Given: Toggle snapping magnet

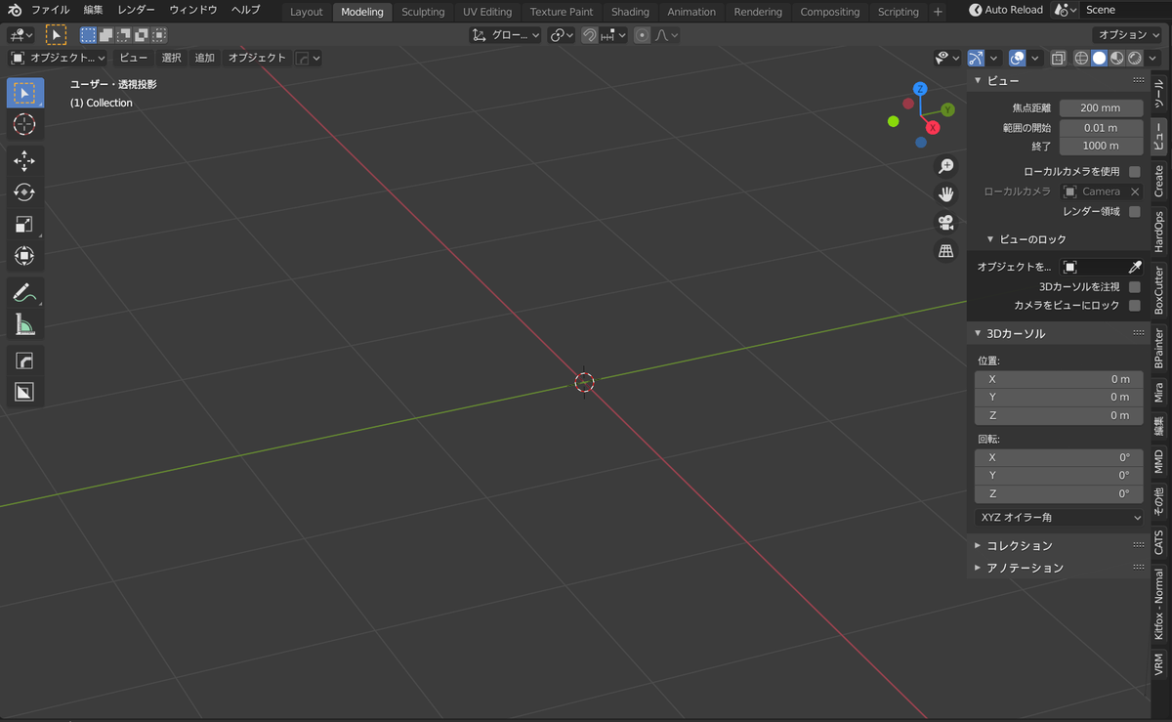Looking at the screenshot, I should [589, 35].
